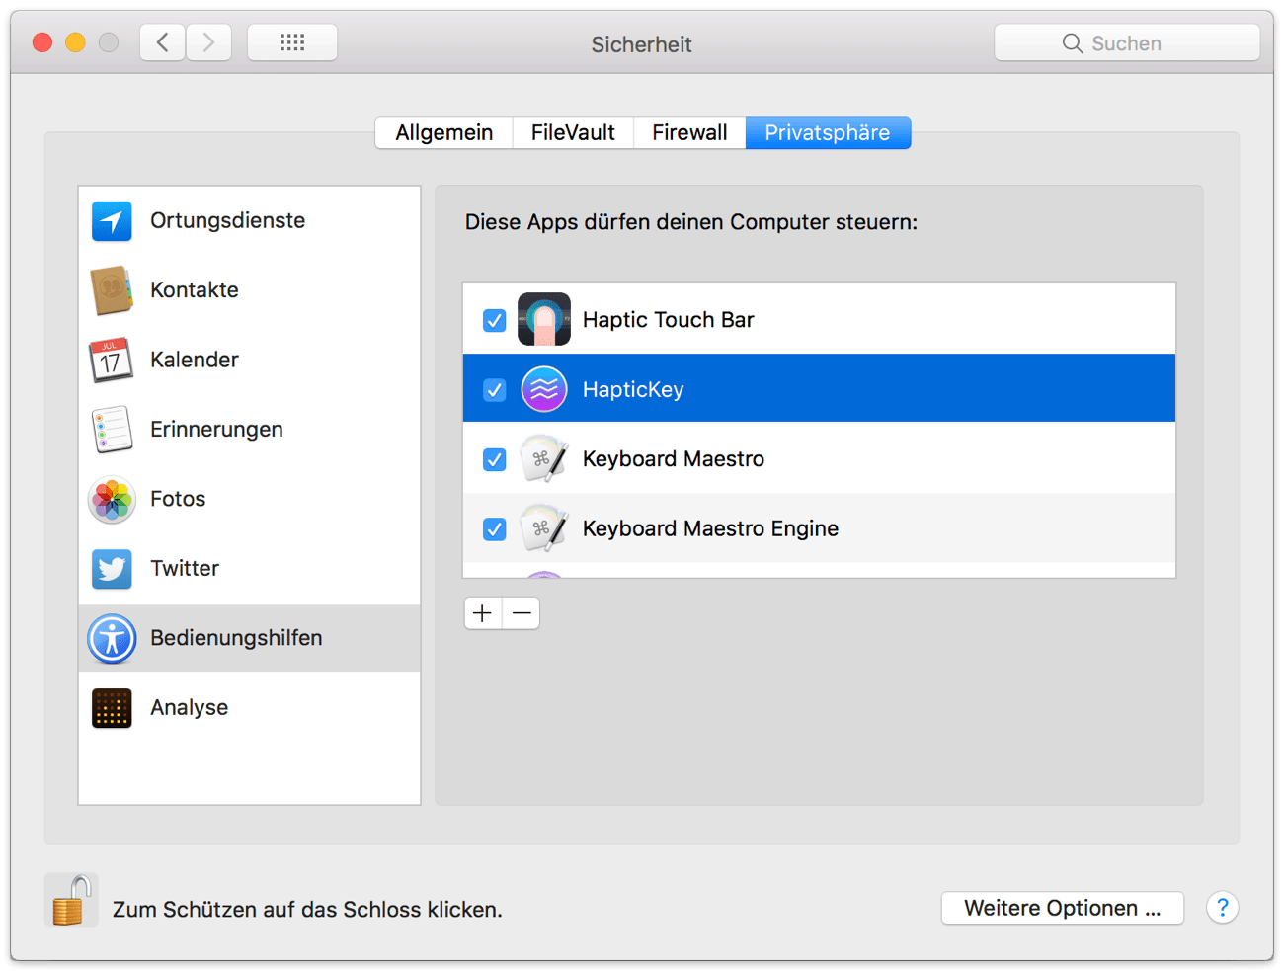1284x971 pixels.
Task: Select Kontakte in the sidebar
Action: coord(250,289)
